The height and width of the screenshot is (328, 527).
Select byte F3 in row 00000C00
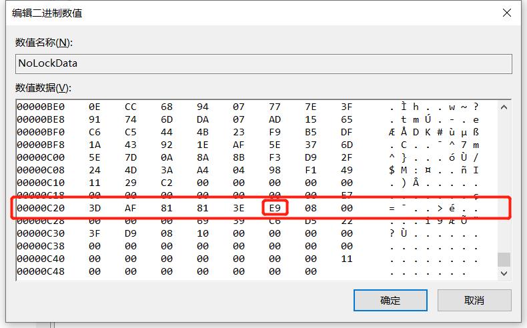point(275,157)
